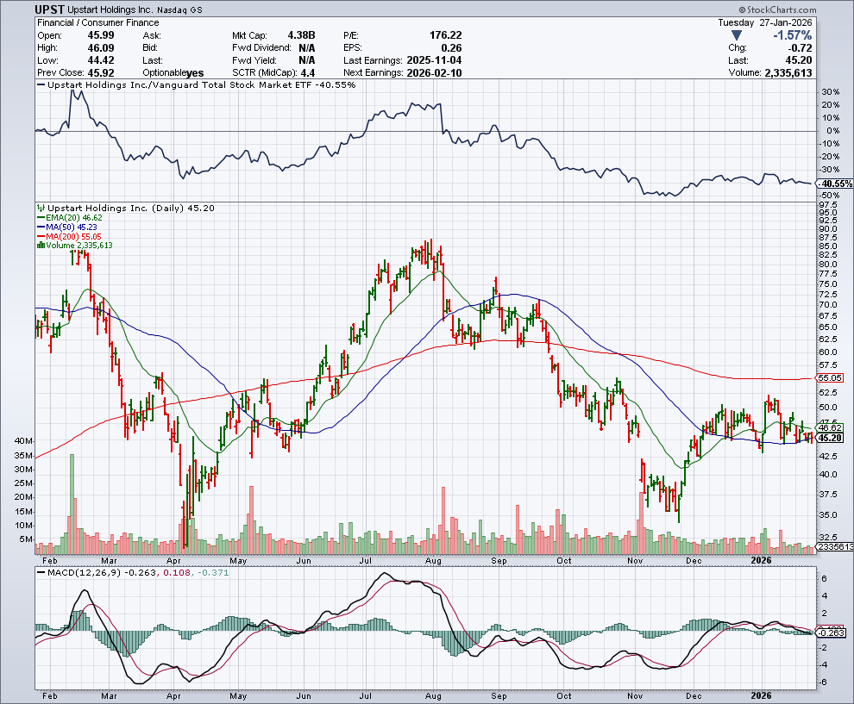
Task: Click the 2335613 volume axis label
Action: (835, 547)
